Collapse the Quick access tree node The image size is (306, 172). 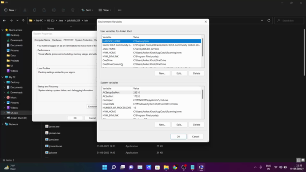coord(2,30)
